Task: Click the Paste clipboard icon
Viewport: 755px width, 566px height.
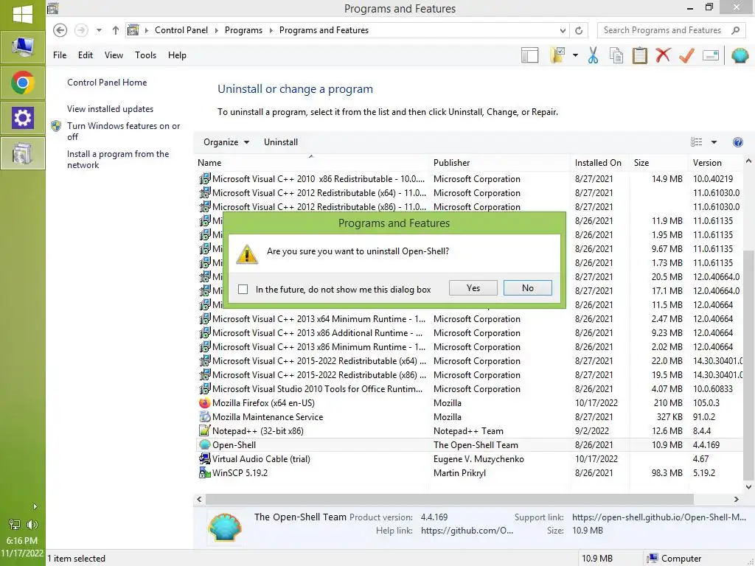Action: (x=639, y=55)
